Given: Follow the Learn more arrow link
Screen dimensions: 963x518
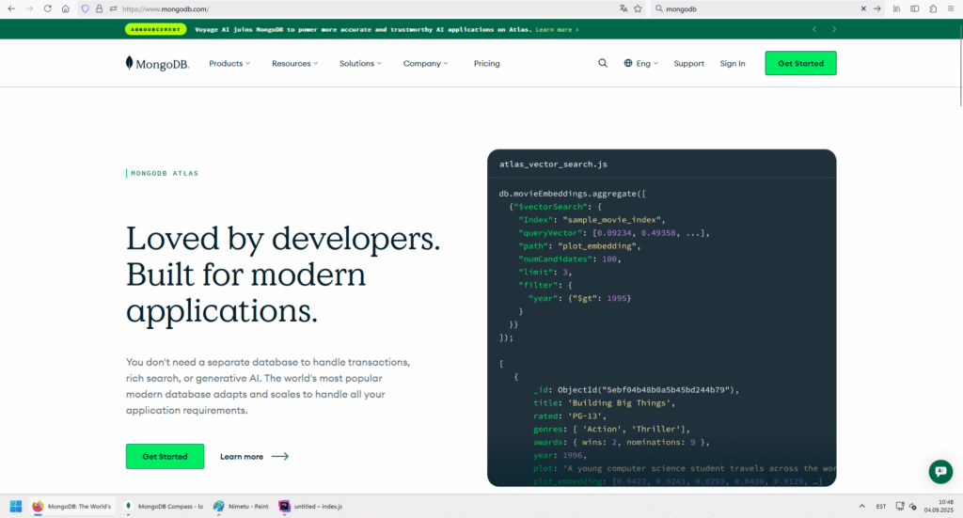Looking at the screenshot, I should click(x=254, y=456).
